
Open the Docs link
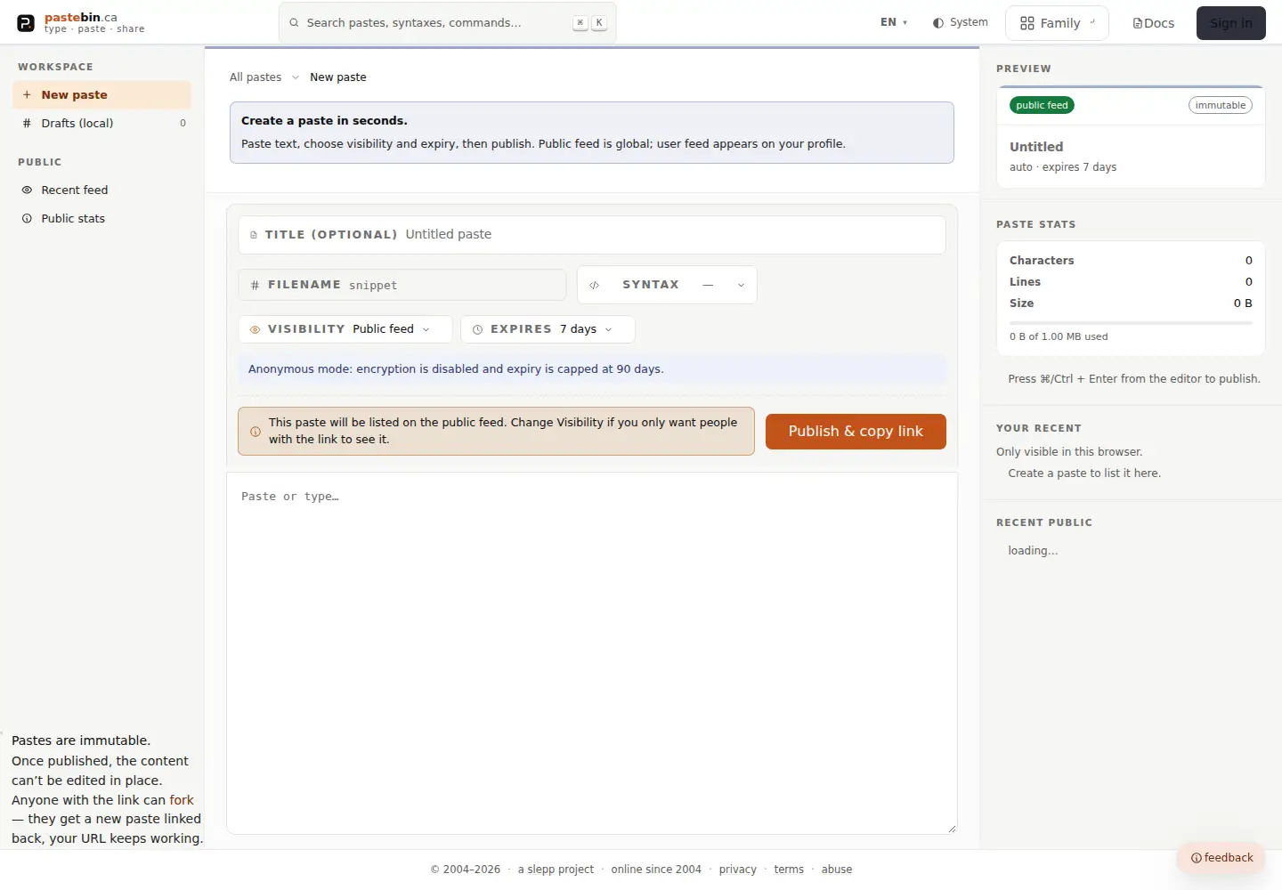pos(1153,23)
